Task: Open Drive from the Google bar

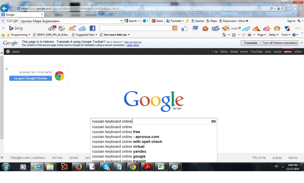Action: coord(224,52)
